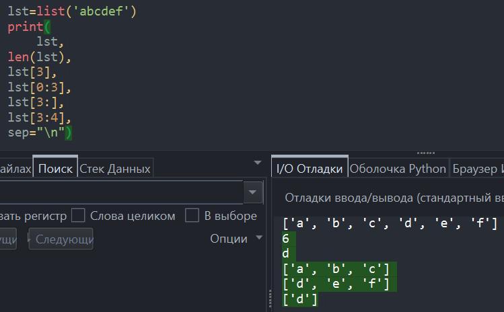Open the Браузер tab
Image resolution: width=504 pixels, height=312 pixels.
tap(477, 169)
